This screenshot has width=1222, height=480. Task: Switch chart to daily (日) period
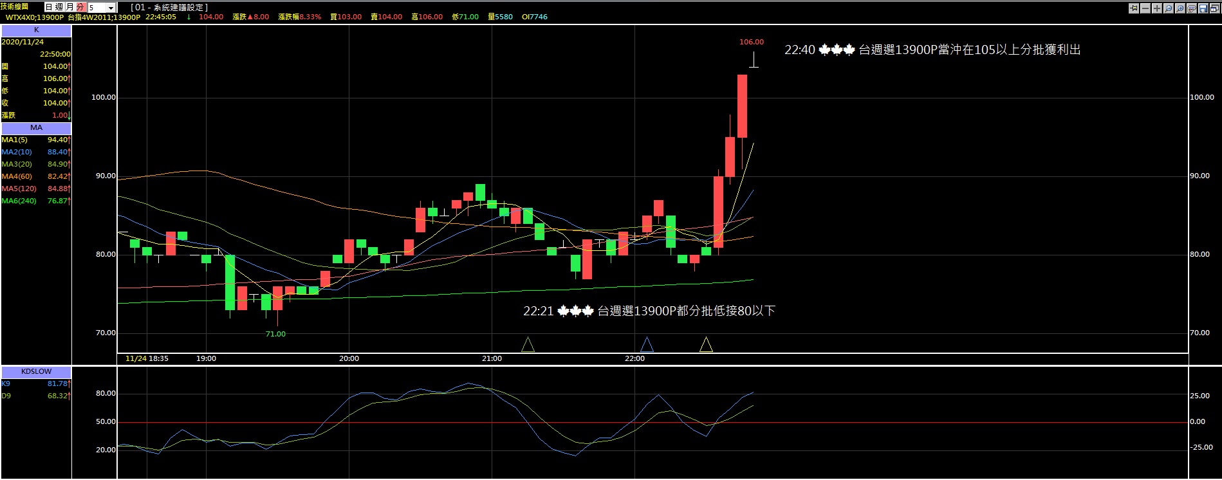[x=50, y=7]
